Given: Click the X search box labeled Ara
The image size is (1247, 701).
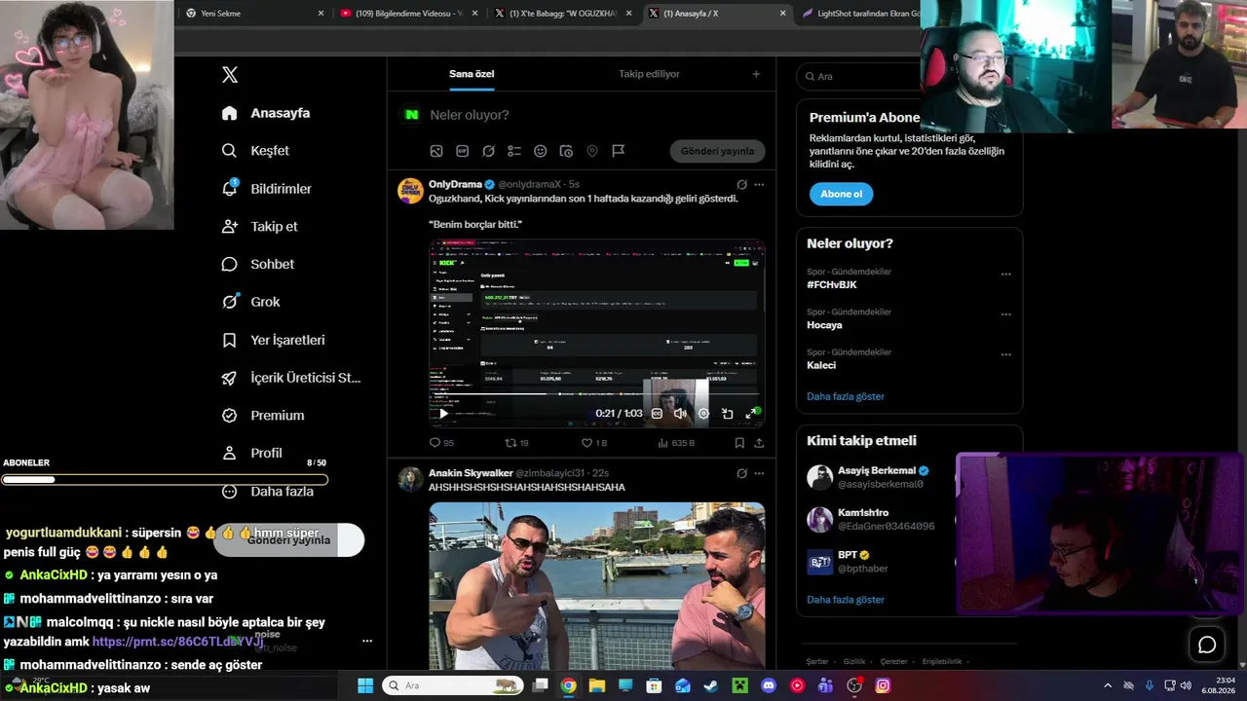Looking at the screenshot, I should (x=859, y=76).
